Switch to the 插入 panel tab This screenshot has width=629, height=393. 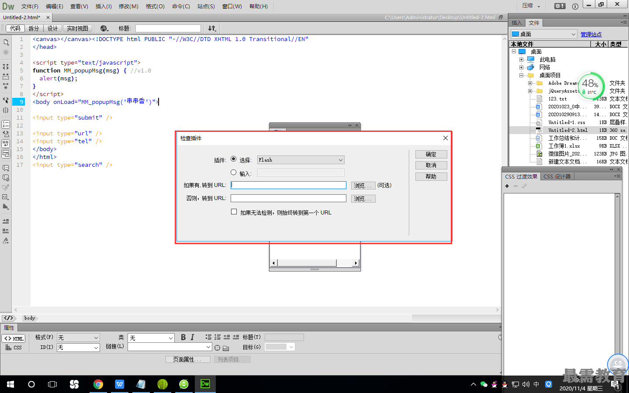pyautogui.click(x=517, y=23)
